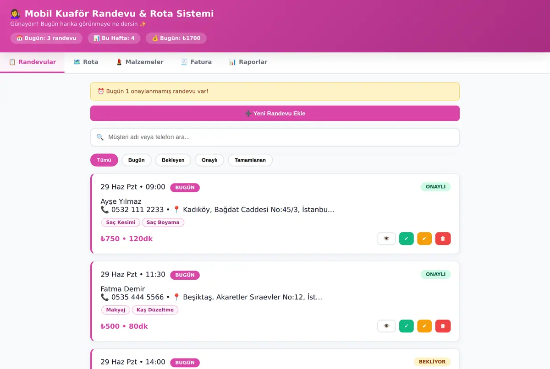
Task: Click phone number 0535 444 5566
Action: [x=137, y=297]
